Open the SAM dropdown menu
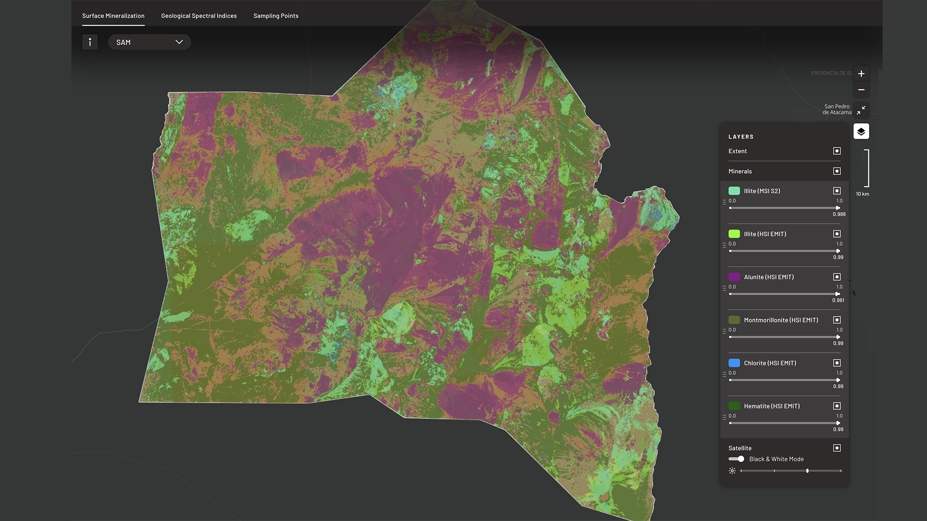Image resolution: width=927 pixels, height=521 pixels. [149, 42]
